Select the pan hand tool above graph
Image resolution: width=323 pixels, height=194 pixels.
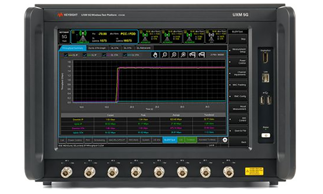155,55
